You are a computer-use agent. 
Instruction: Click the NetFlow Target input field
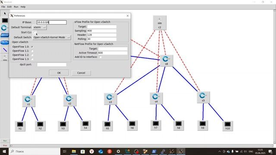click(113, 49)
